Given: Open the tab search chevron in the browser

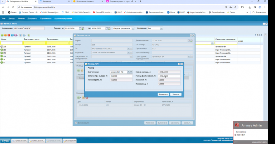Looking at the screenshot, I should [3, 1].
